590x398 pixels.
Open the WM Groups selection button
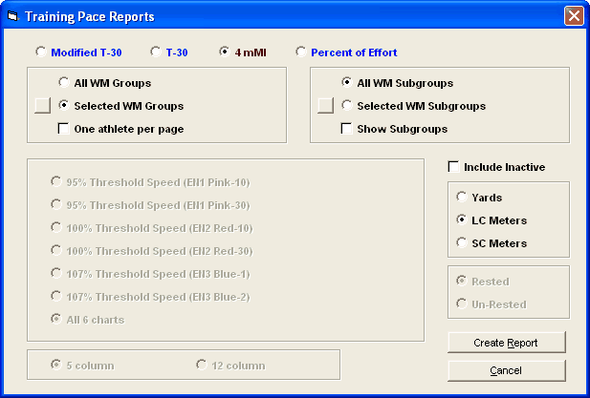(42, 106)
